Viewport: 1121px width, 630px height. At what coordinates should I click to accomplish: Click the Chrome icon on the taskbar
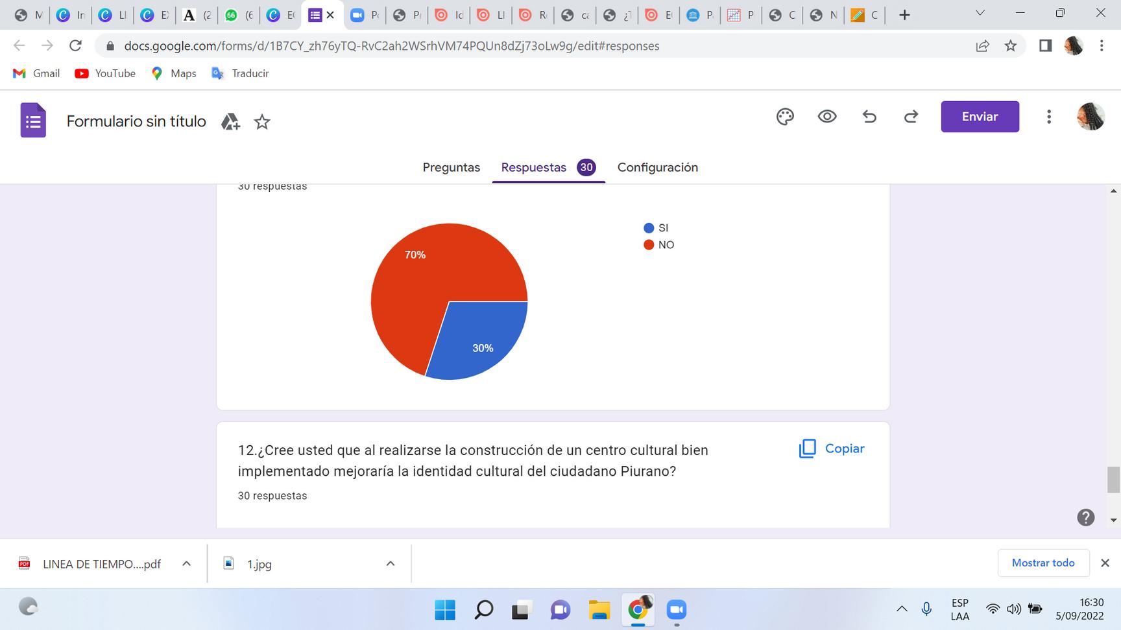coord(638,609)
